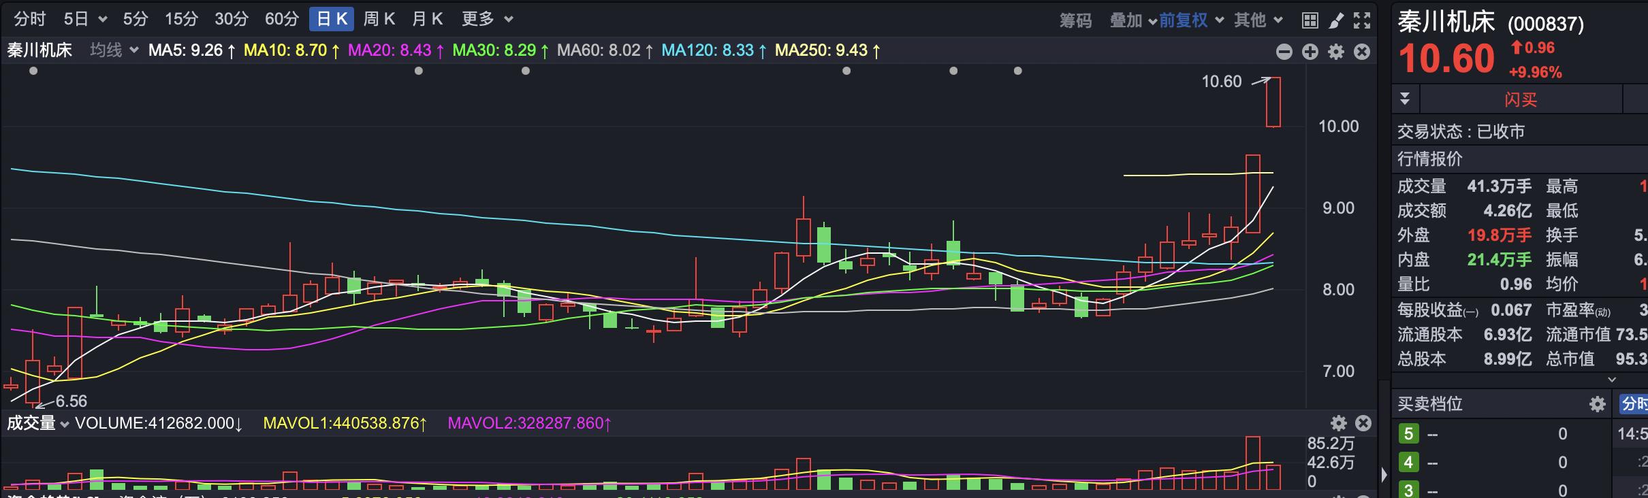Open the 成交量 indicator dropdown
This screenshot has width=1648, height=498.
pyautogui.click(x=37, y=423)
